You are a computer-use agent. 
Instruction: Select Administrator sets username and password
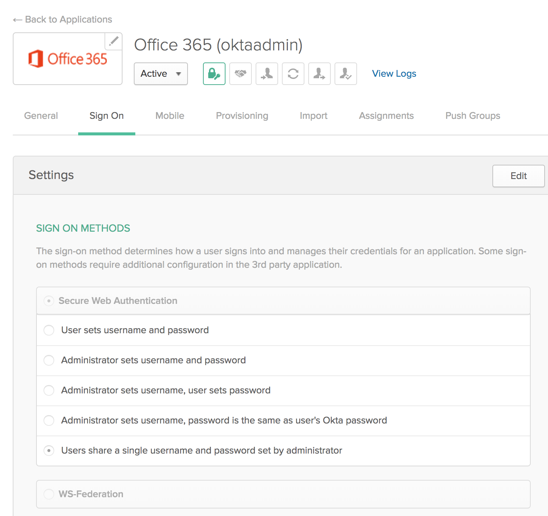click(x=49, y=360)
